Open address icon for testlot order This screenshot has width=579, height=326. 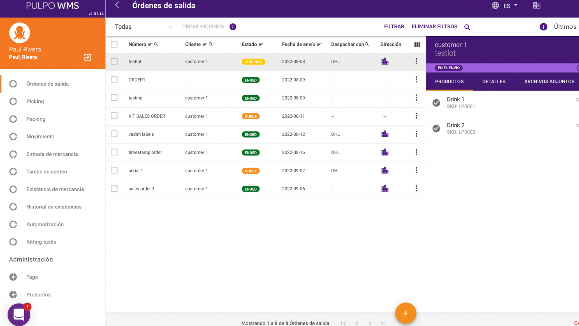coord(385,61)
